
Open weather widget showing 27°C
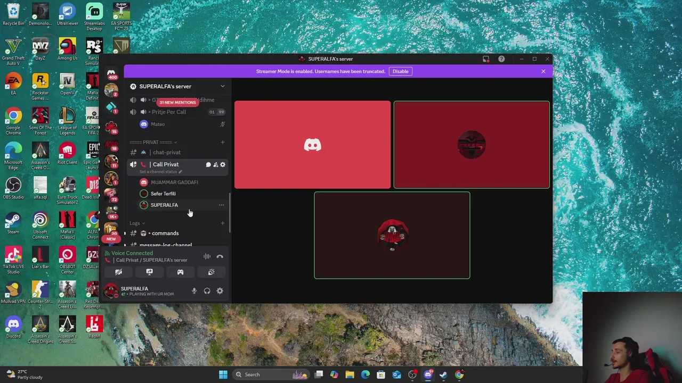point(23,374)
